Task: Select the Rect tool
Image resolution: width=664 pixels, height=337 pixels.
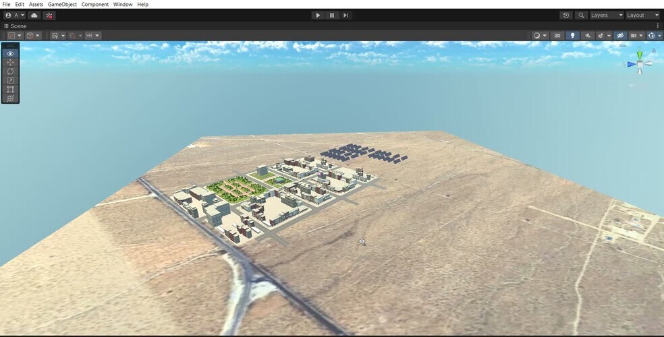Action: pyautogui.click(x=10, y=89)
